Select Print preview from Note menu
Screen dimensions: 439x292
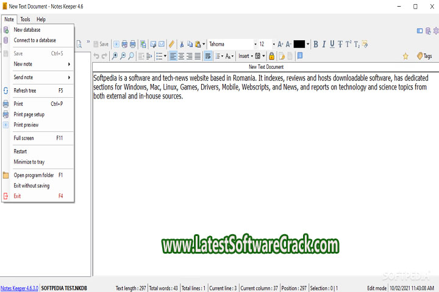[26, 125]
